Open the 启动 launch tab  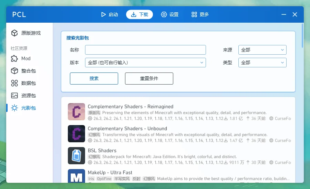pyautogui.click(x=110, y=14)
